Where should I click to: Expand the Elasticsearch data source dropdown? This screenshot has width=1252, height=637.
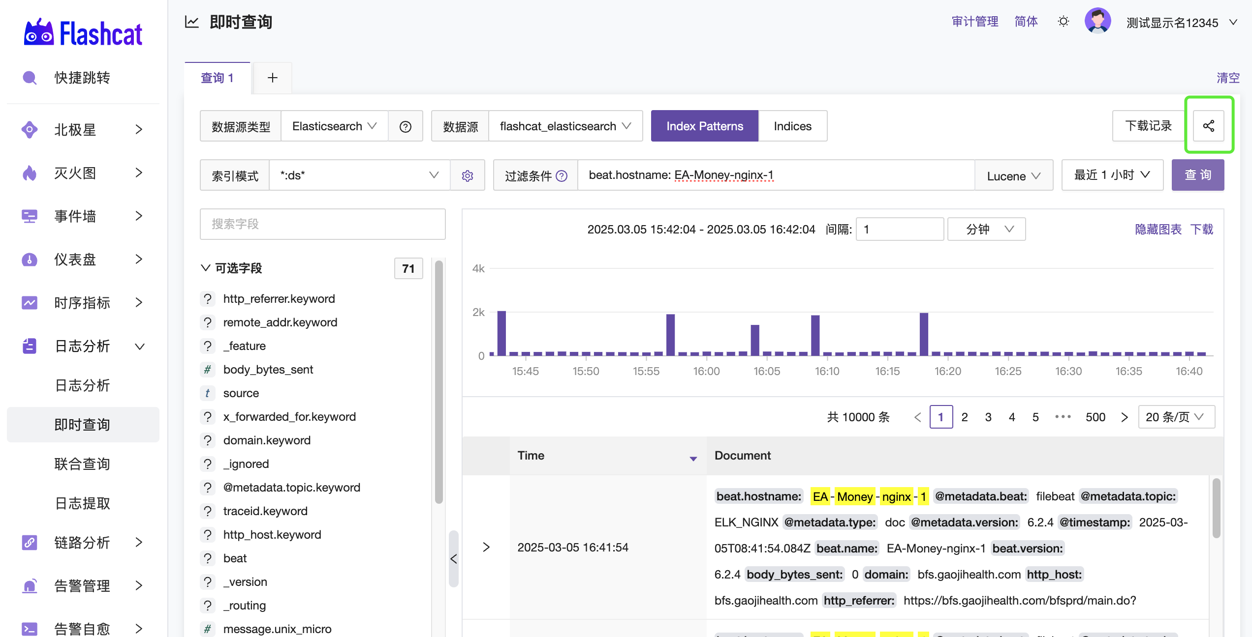pyautogui.click(x=334, y=126)
